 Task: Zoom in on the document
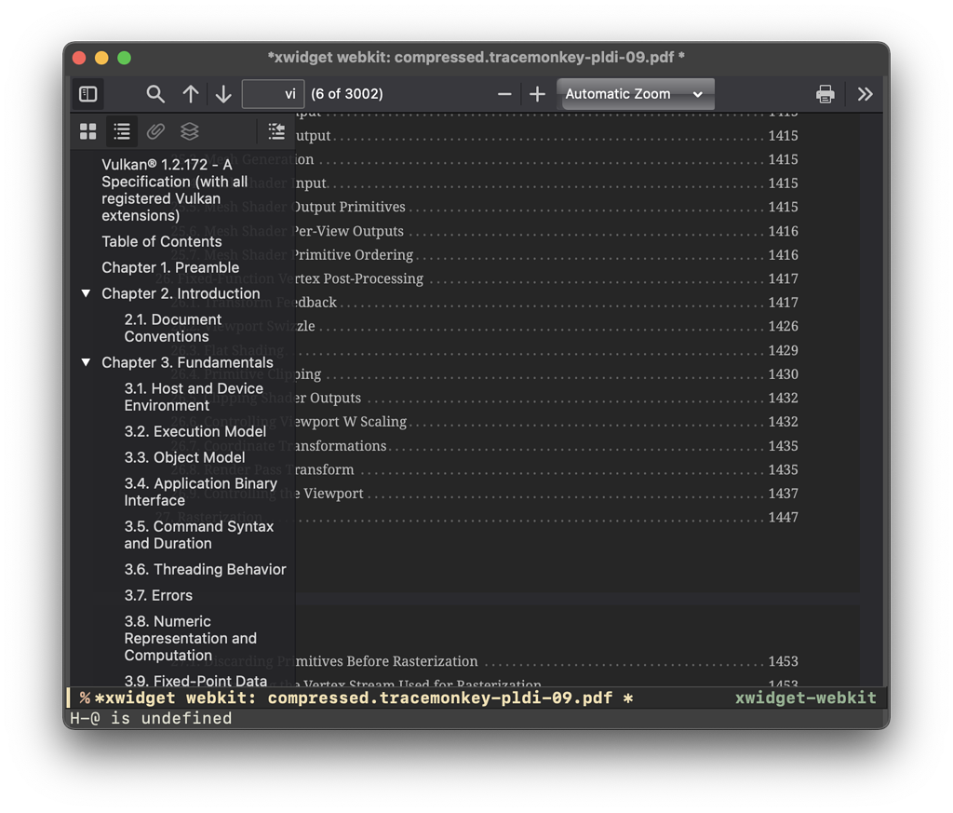(x=536, y=93)
